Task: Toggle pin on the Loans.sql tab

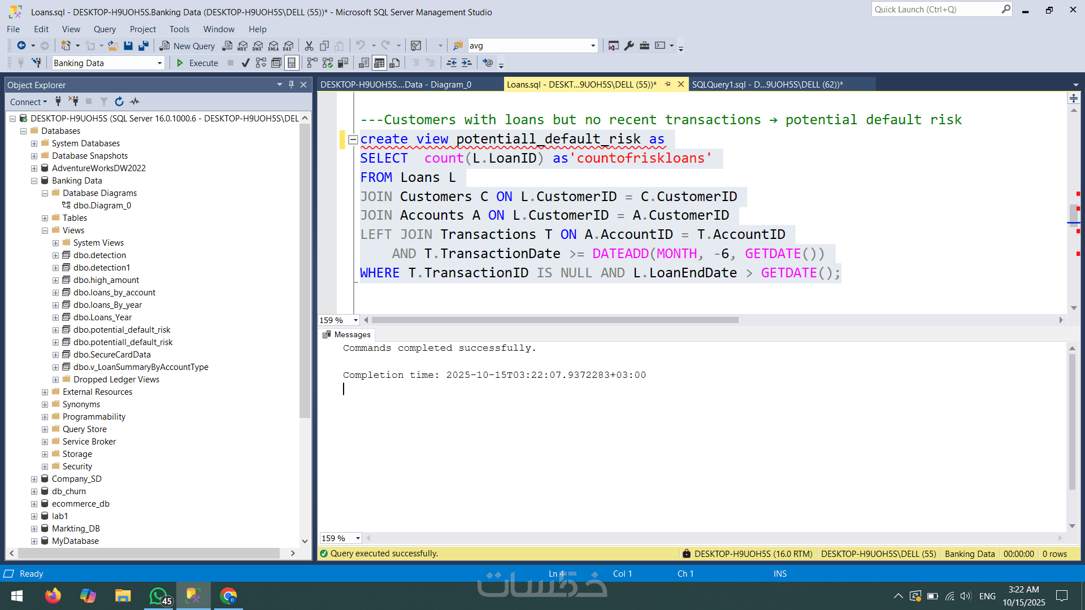Action: pyautogui.click(x=668, y=84)
